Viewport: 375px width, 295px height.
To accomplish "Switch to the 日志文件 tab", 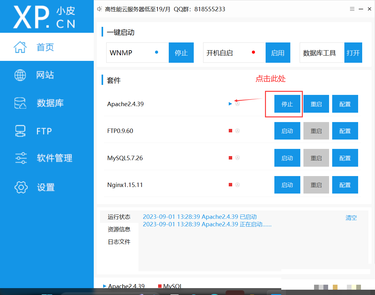I will pos(119,242).
